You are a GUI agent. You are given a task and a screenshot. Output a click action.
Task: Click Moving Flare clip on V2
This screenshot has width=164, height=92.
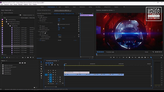pyautogui.click(x=77, y=72)
